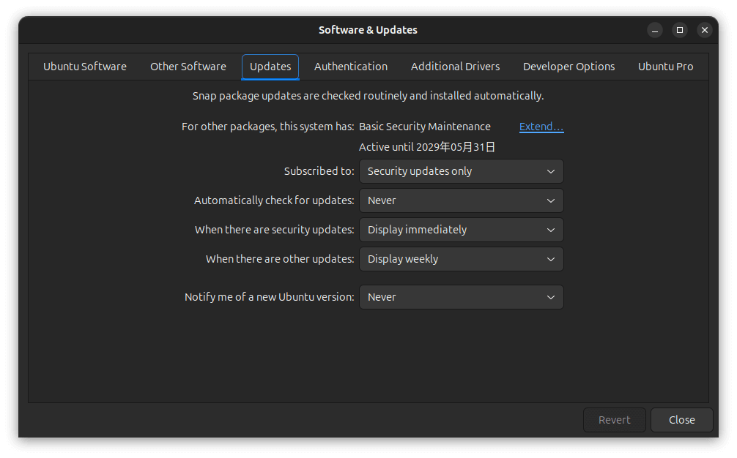Image resolution: width=737 pixels, height=458 pixels.
Task: Open the Ubuntu Pro tab
Action: click(665, 67)
